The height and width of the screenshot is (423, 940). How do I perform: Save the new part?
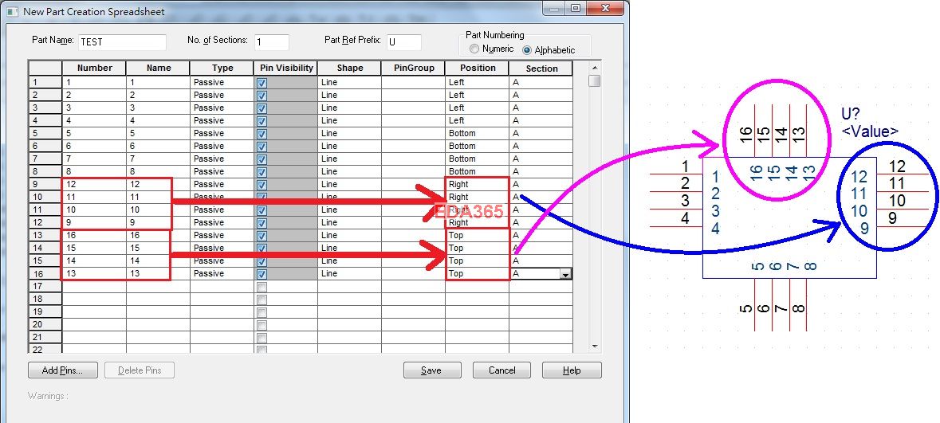431,370
